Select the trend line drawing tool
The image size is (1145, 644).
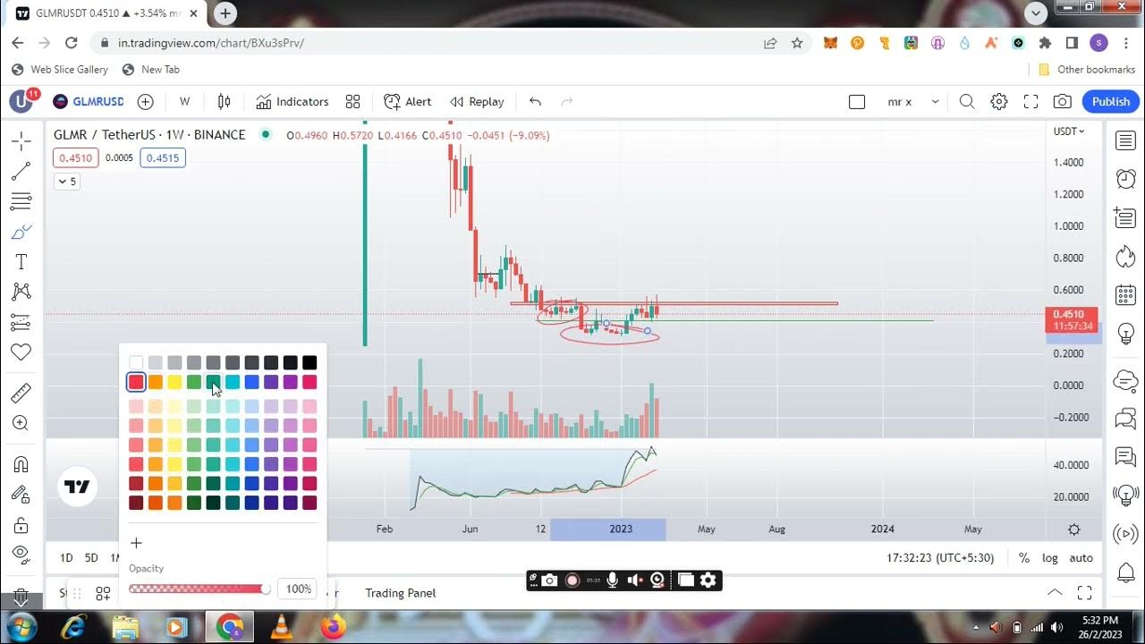pyautogui.click(x=21, y=171)
